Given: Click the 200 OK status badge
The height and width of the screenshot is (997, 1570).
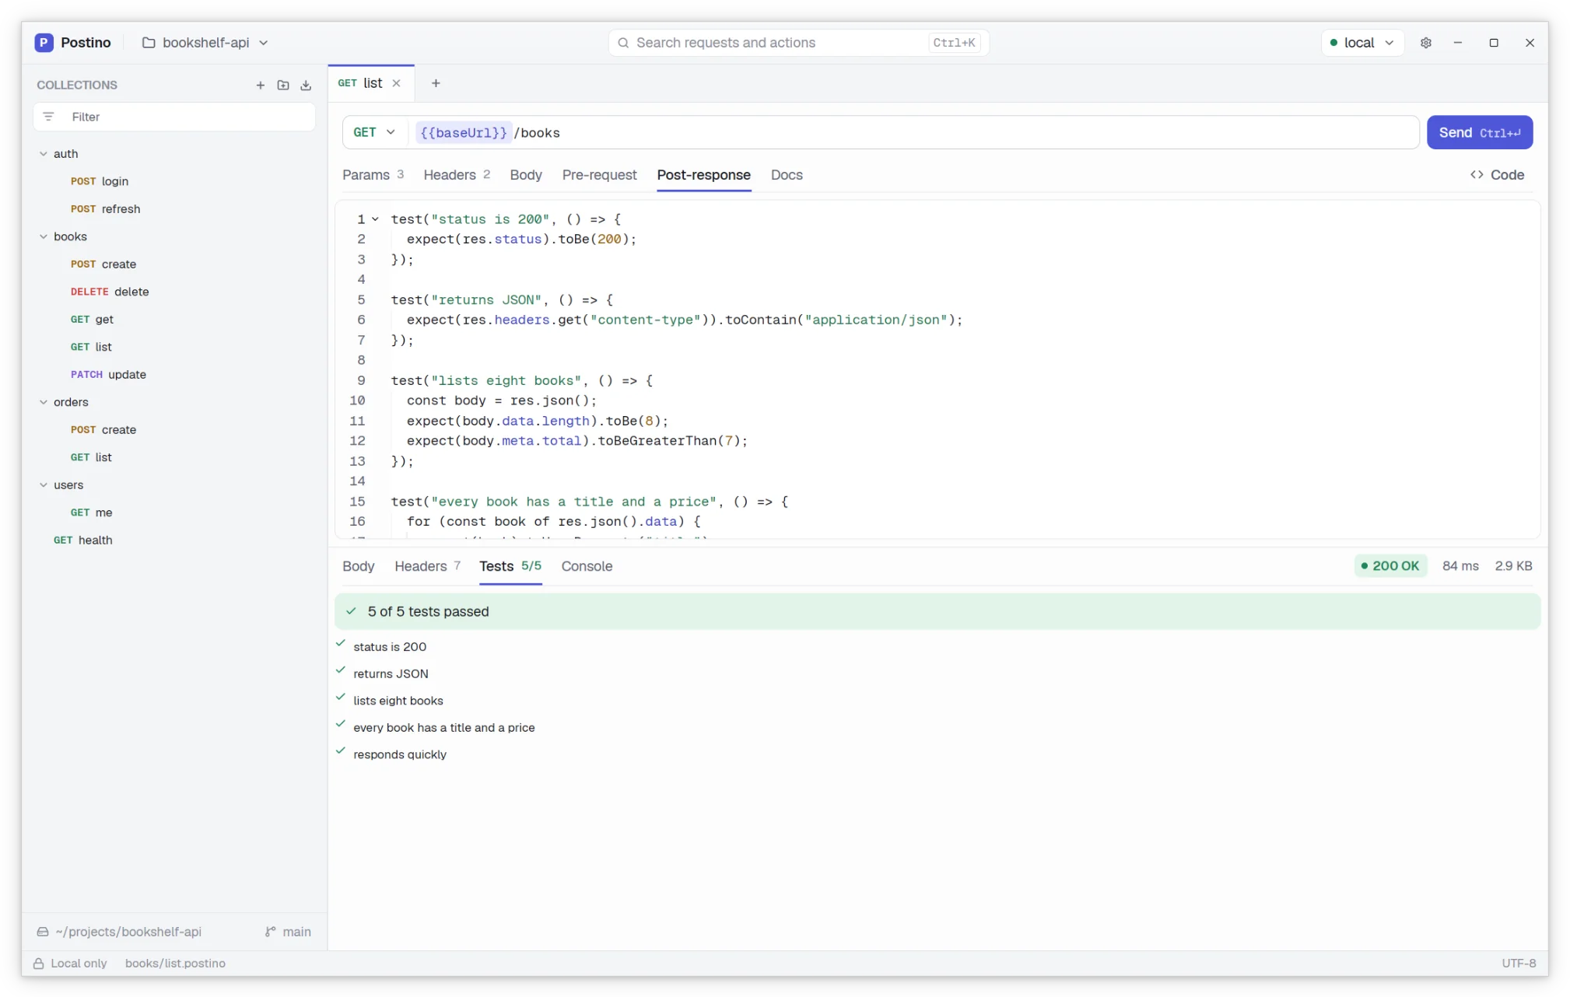Looking at the screenshot, I should click(x=1390, y=566).
